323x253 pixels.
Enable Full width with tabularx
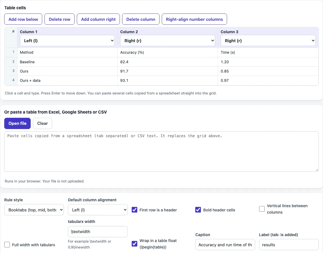pyautogui.click(x=7, y=245)
